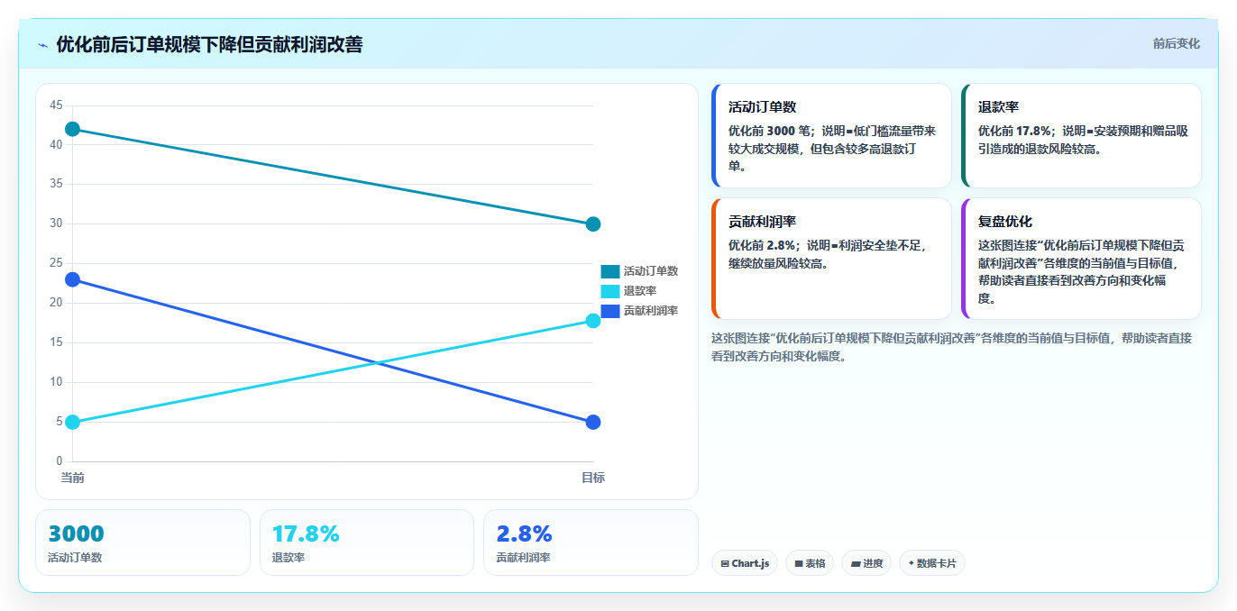Click the 2.8% stat value
The height and width of the screenshot is (611, 1237).
click(524, 533)
